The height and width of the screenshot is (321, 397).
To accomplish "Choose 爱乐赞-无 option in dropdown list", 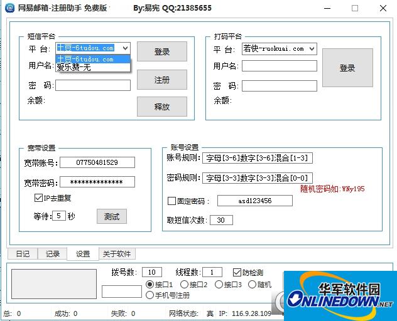I will 93,68.
